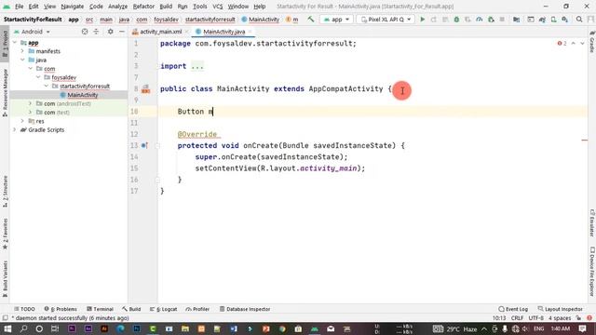Screen dimensions: 596x335
Task: Click CRLF line separator in status bar
Action: tap(518, 318)
